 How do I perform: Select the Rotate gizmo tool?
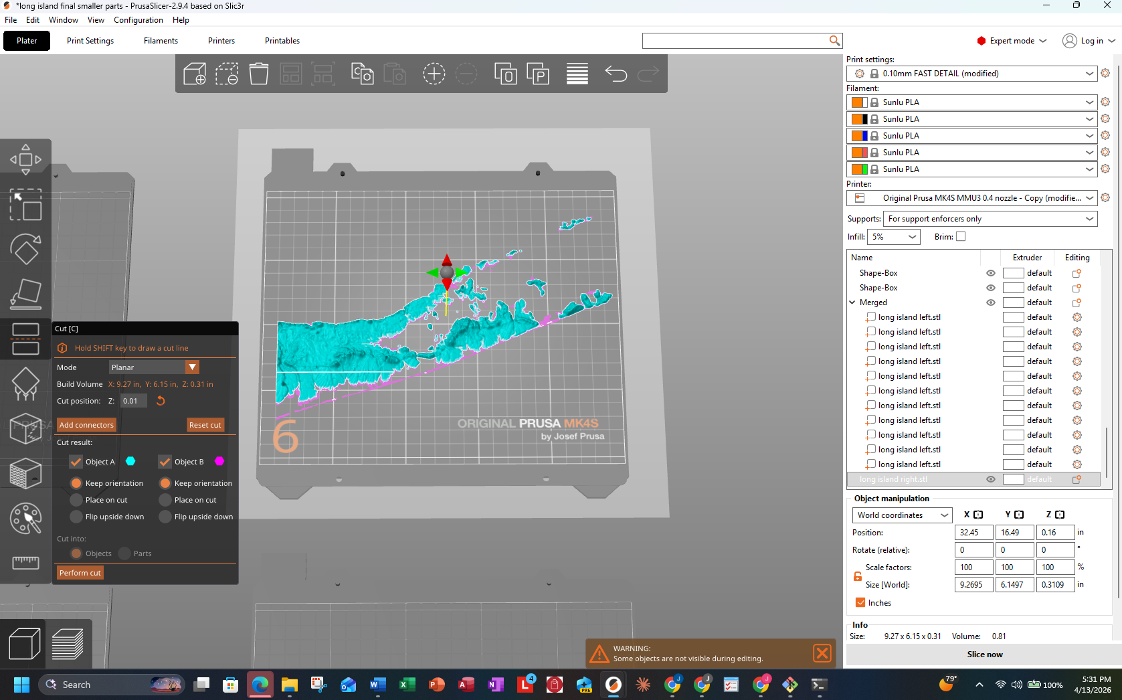(x=25, y=249)
